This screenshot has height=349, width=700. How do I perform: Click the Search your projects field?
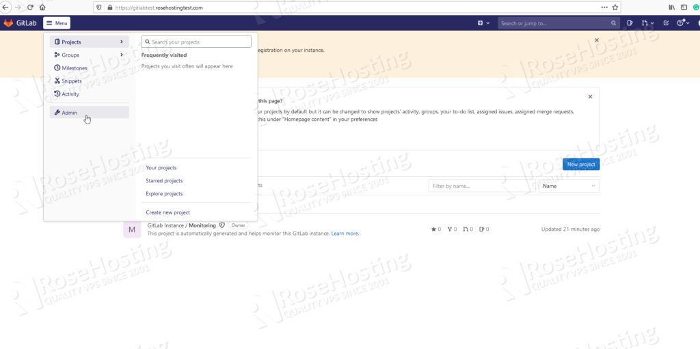pos(196,42)
